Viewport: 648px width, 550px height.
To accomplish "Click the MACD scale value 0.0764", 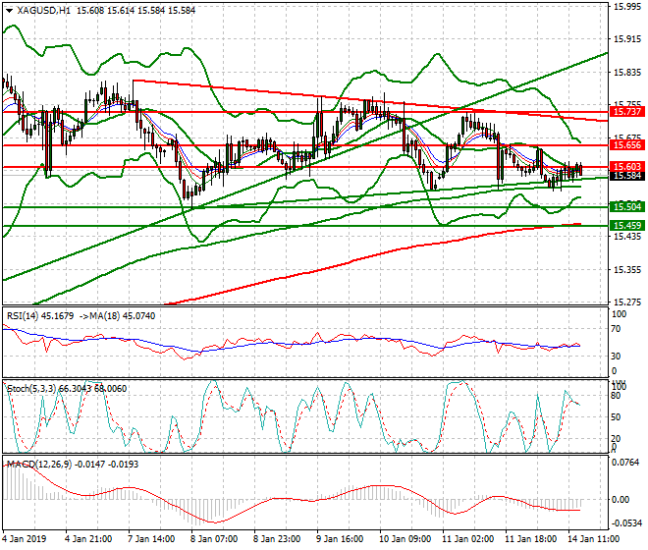I will pos(625,463).
